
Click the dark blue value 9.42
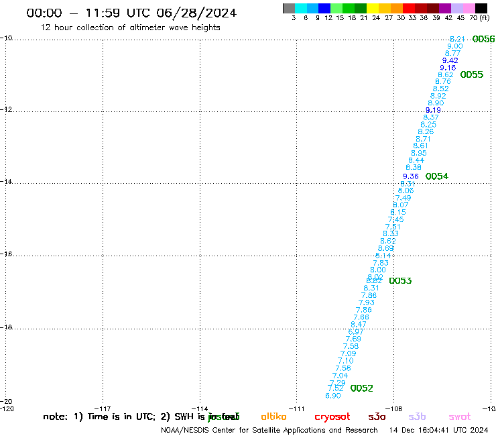[450, 60]
